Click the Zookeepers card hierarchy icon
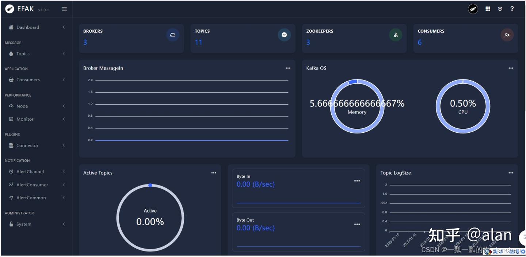526x257 pixels. [x=396, y=35]
